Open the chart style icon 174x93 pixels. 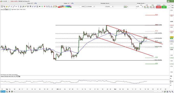point(125,7)
